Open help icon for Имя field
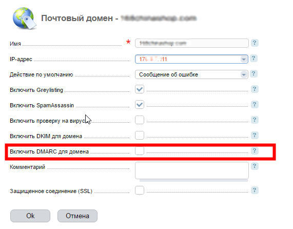 [x=255, y=43]
